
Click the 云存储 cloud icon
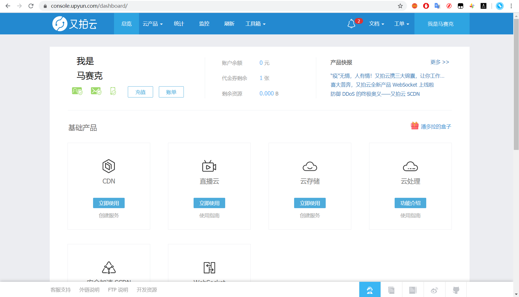click(310, 166)
